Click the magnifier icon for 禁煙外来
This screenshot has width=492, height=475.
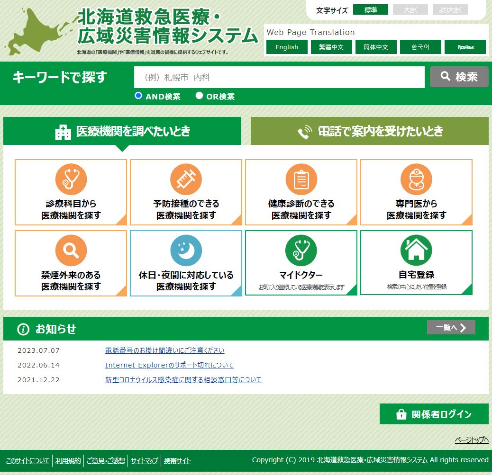pos(71,251)
